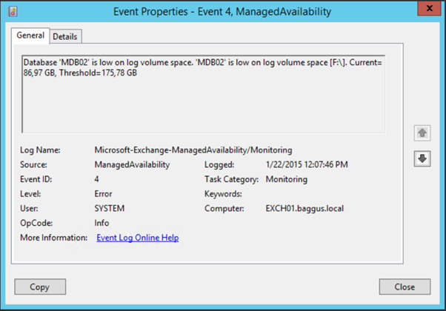Click the Close button at bottom right
This screenshot has width=446, height=311.
[x=405, y=287]
